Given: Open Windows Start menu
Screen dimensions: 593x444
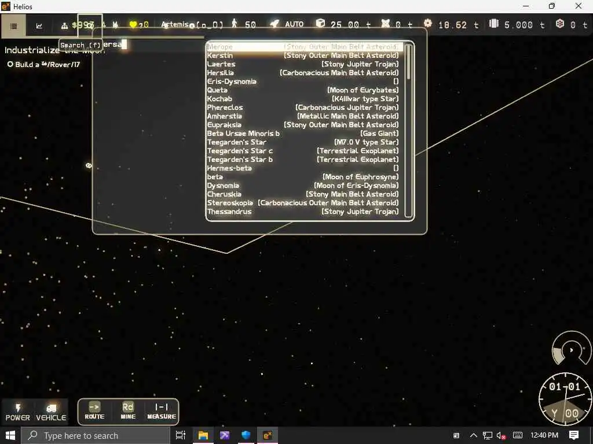Looking at the screenshot, I should (10, 435).
